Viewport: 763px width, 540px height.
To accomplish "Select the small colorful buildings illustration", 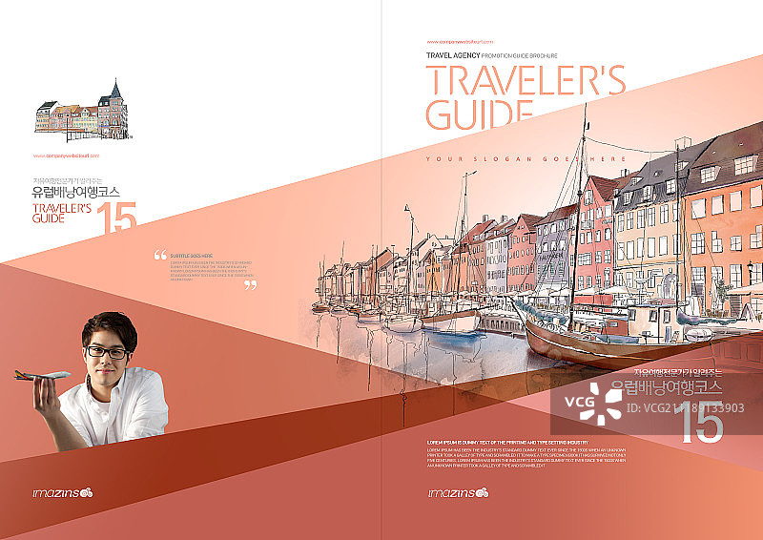I will [x=81, y=111].
